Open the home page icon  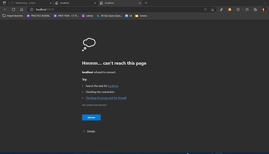pyautogui.click(x=21, y=9)
